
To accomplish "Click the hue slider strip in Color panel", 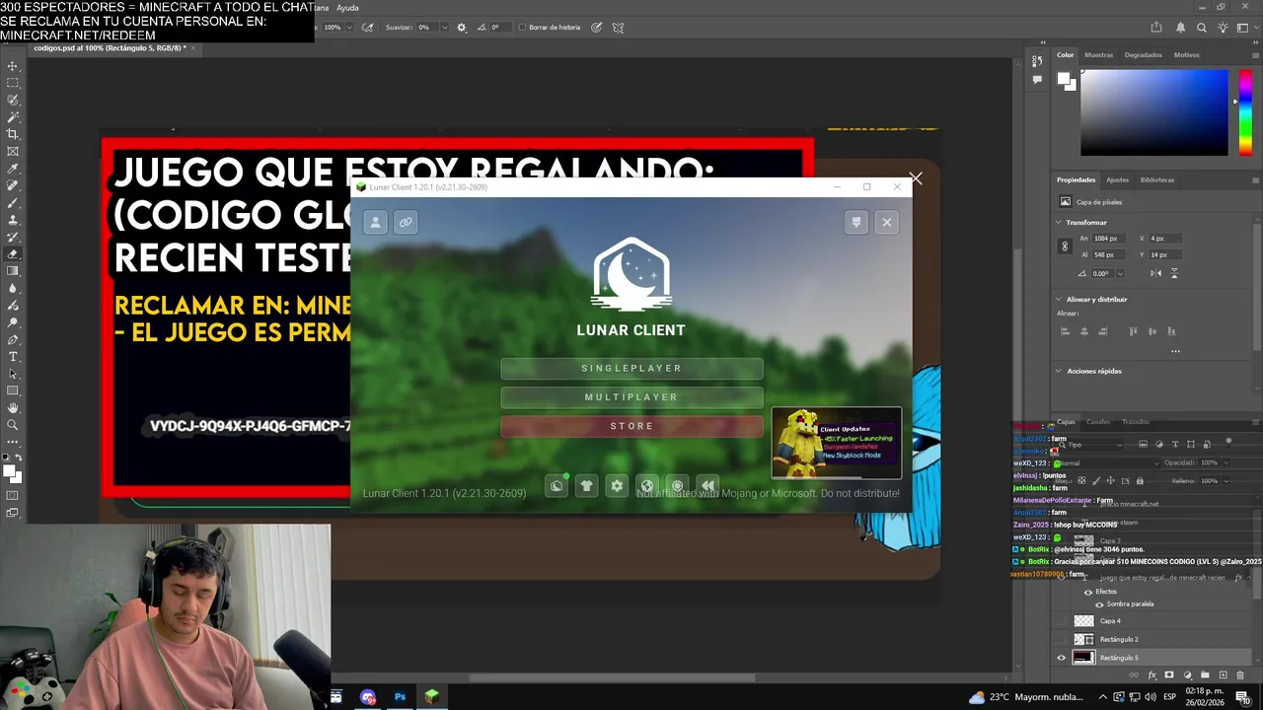I will (x=1245, y=110).
